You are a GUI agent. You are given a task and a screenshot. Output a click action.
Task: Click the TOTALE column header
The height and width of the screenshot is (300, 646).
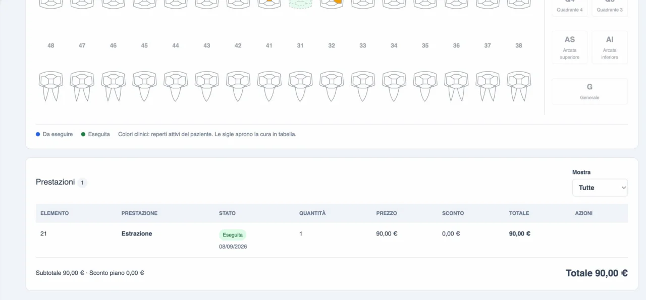pyautogui.click(x=519, y=213)
